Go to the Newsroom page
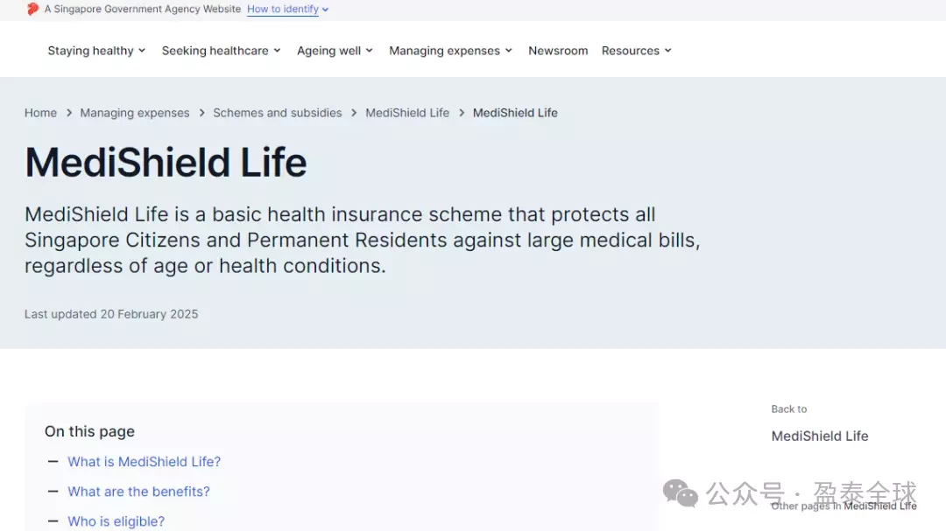The width and height of the screenshot is (946, 531). 558,51
